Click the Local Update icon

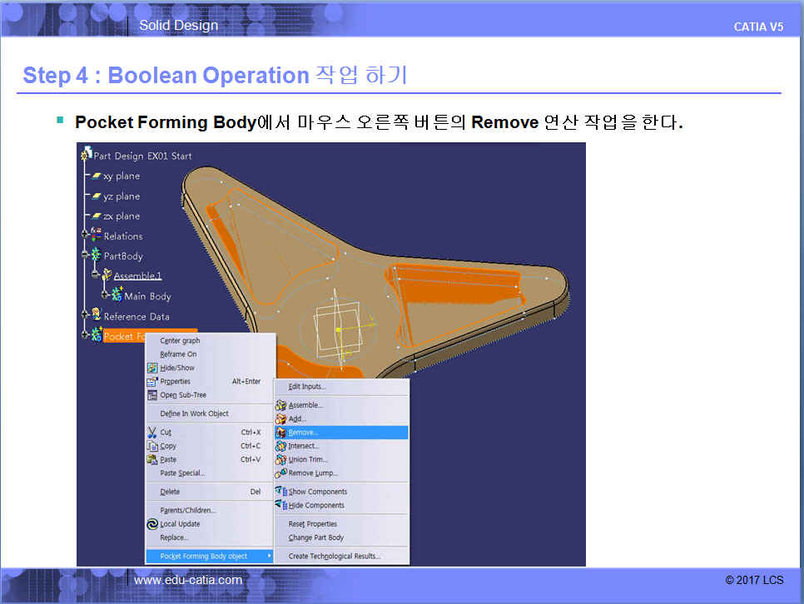click(x=152, y=524)
